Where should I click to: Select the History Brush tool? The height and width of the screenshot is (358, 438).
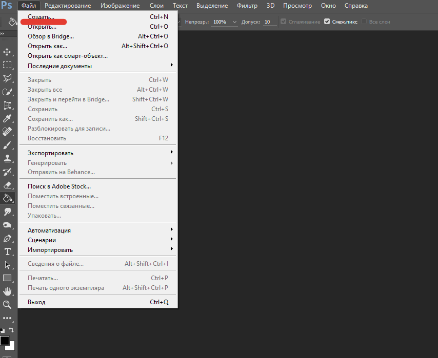[x=7, y=172]
